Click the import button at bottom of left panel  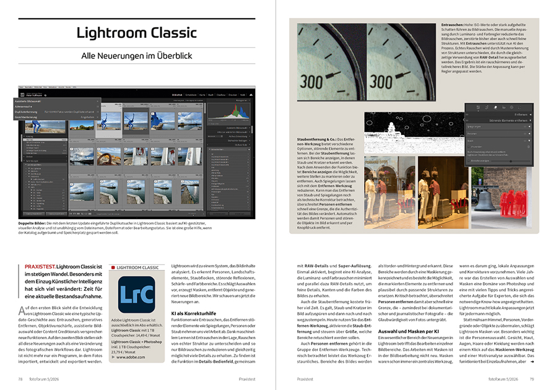point(33,214)
